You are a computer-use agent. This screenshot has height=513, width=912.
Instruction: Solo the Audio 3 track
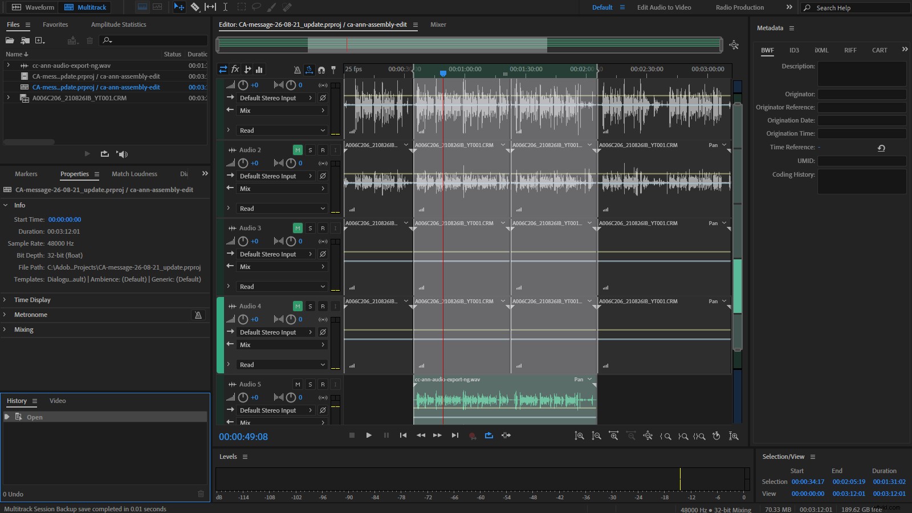click(310, 227)
